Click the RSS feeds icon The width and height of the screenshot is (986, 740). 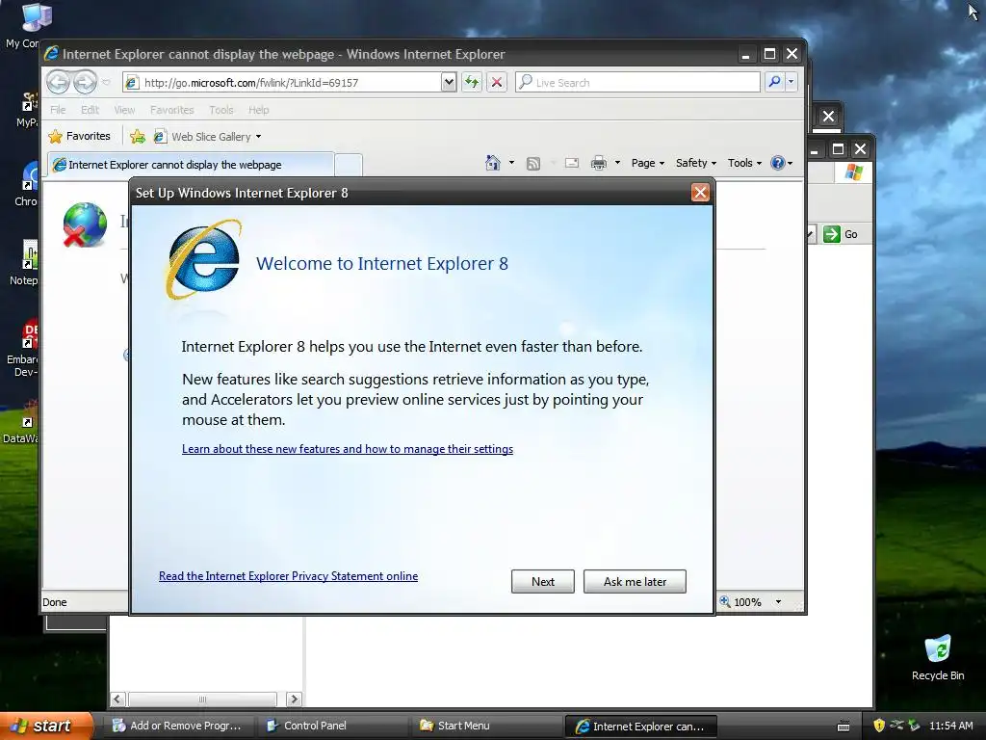(x=533, y=164)
